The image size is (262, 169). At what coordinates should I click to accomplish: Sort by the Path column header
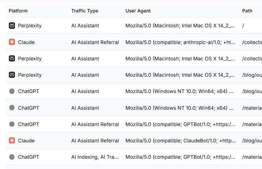247,11
